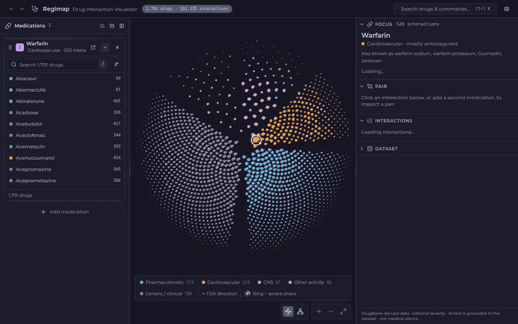This screenshot has width=518, height=324.
Task: Toggle Pharmacokinetic legend filter
Action: (167, 282)
